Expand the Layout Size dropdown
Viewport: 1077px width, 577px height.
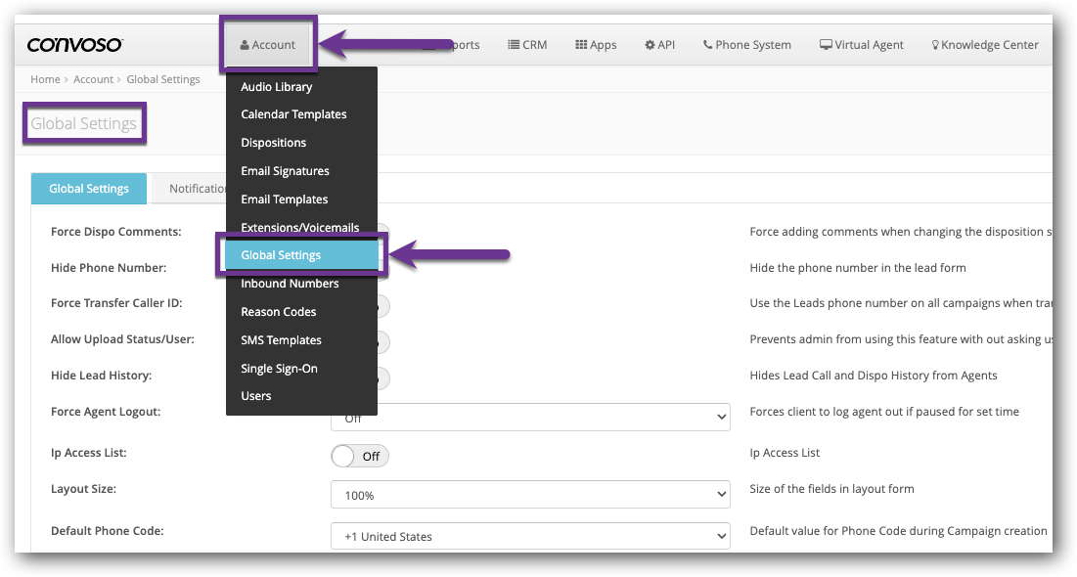click(530, 495)
